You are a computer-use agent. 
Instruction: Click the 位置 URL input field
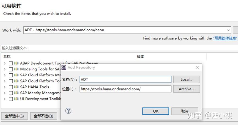[x=125, y=89]
